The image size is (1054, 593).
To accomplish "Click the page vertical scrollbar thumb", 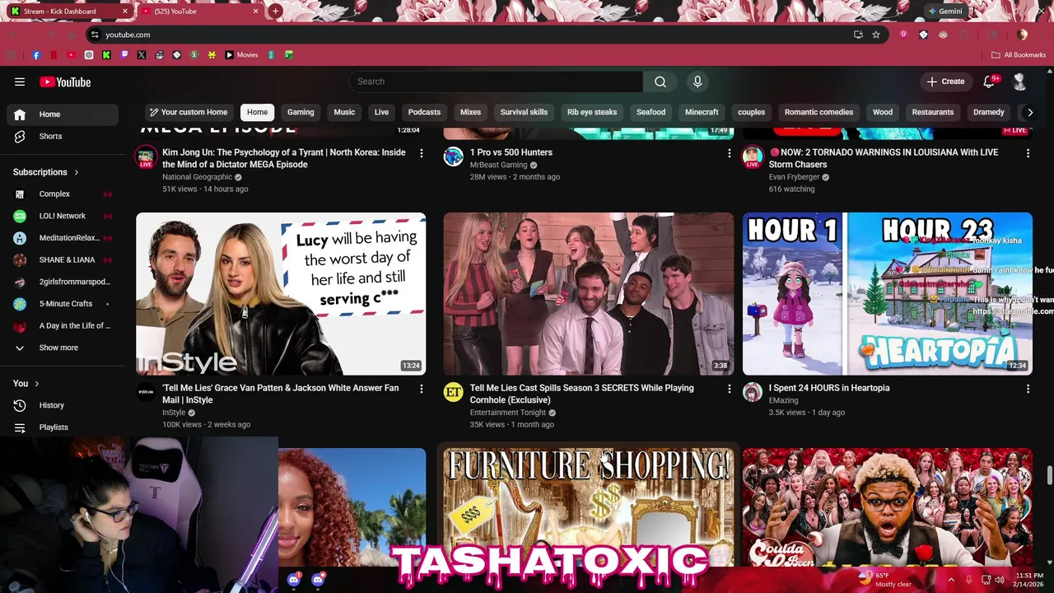I will (1049, 476).
